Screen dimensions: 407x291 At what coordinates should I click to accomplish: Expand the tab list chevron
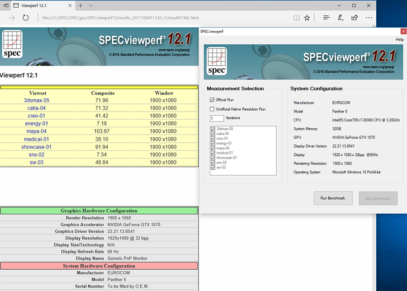[91, 5]
